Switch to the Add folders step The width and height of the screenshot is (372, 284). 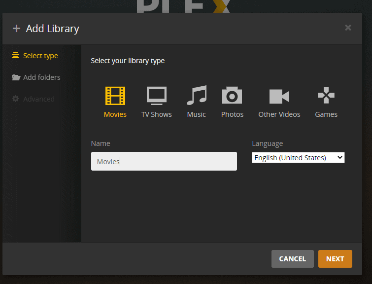tap(41, 77)
